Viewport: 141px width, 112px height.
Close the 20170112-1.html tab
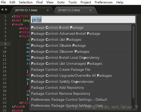click(48, 10)
